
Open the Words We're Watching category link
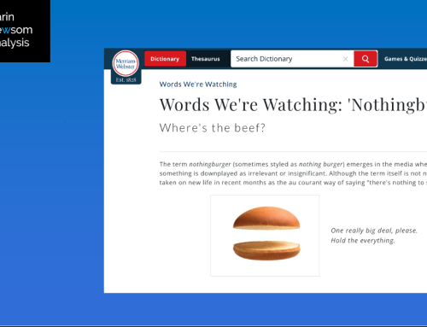pyautogui.click(x=198, y=85)
